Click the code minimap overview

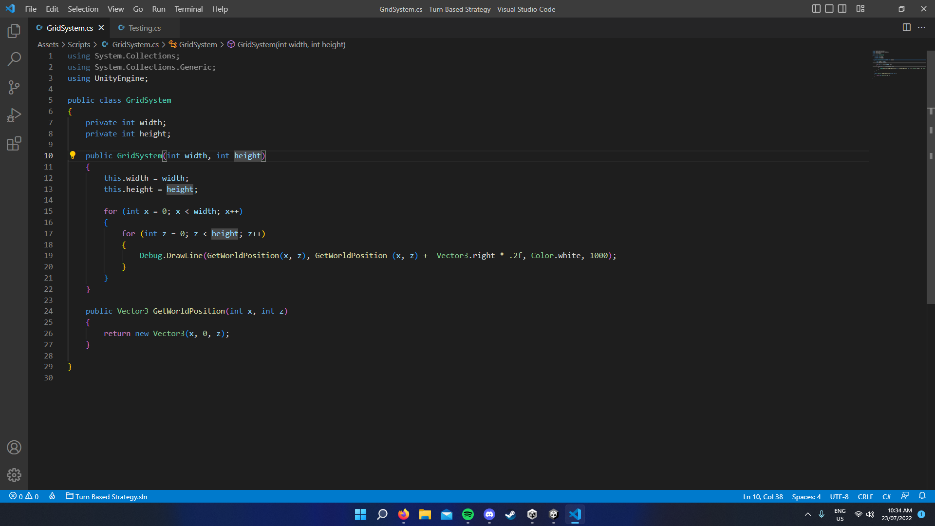[x=898, y=64]
